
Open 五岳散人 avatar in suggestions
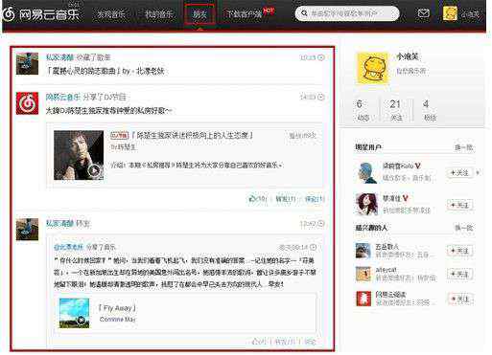point(363,251)
